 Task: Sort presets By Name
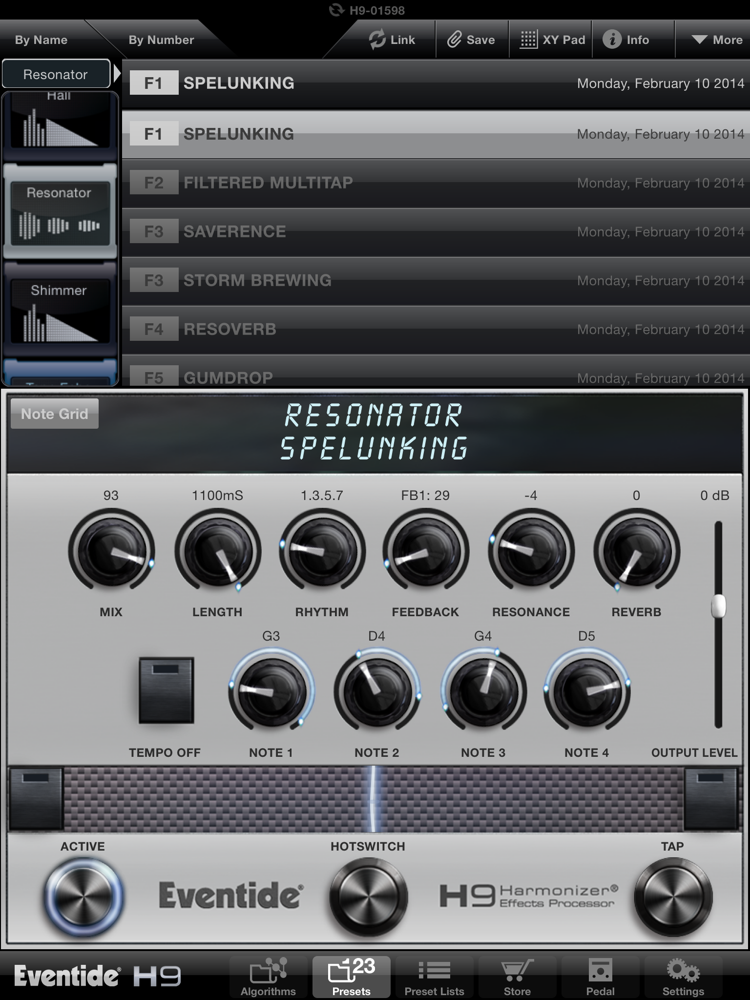(41, 40)
